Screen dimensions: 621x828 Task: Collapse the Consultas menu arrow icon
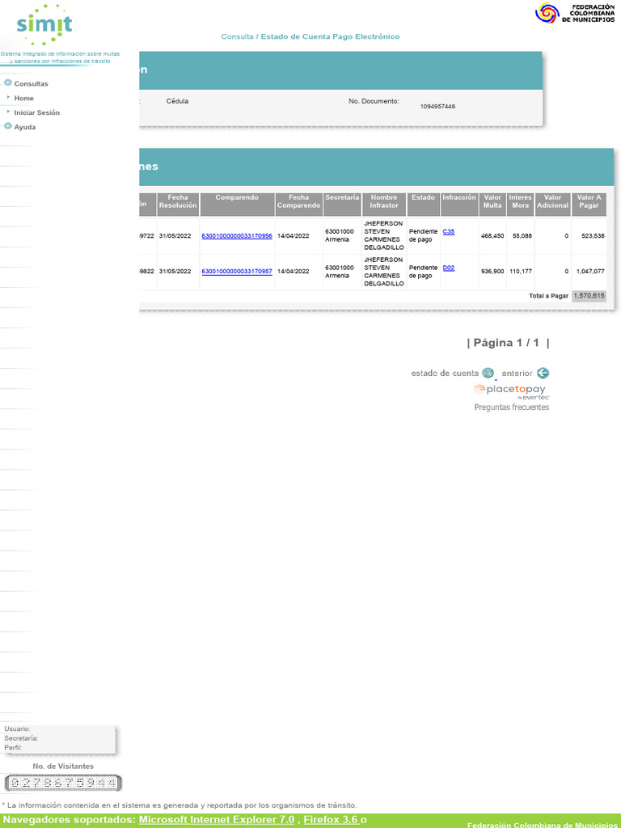pyautogui.click(x=8, y=83)
